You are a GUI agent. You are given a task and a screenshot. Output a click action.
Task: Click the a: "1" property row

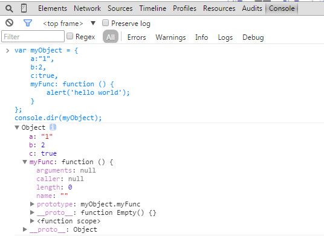(x=40, y=136)
